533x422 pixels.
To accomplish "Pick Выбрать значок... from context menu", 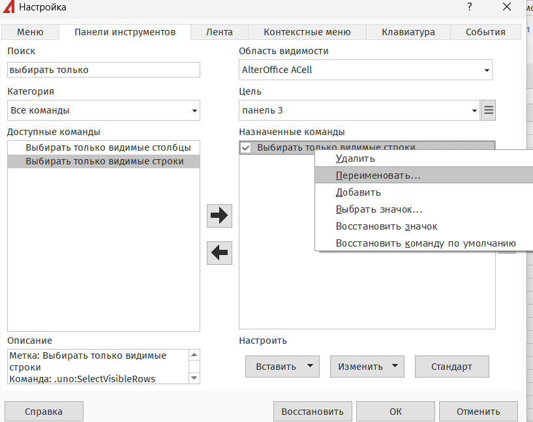I will point(379,209).
